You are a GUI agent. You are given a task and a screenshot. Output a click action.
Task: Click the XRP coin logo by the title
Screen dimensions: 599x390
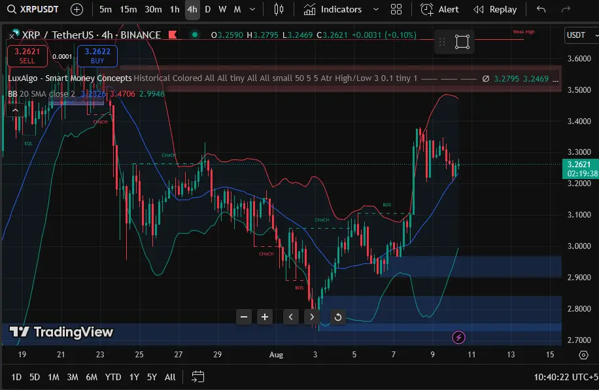pyautogui.click(x=15, y=33)
